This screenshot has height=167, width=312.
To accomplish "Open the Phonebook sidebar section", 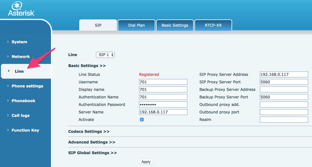I will (23, 101).
